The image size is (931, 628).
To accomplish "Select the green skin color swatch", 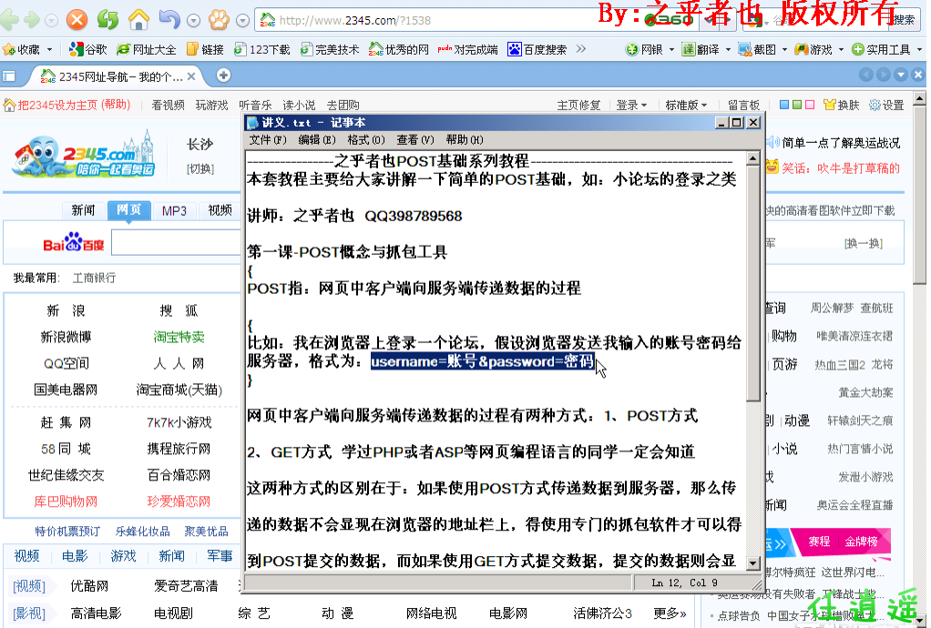I will pos(797,105).
